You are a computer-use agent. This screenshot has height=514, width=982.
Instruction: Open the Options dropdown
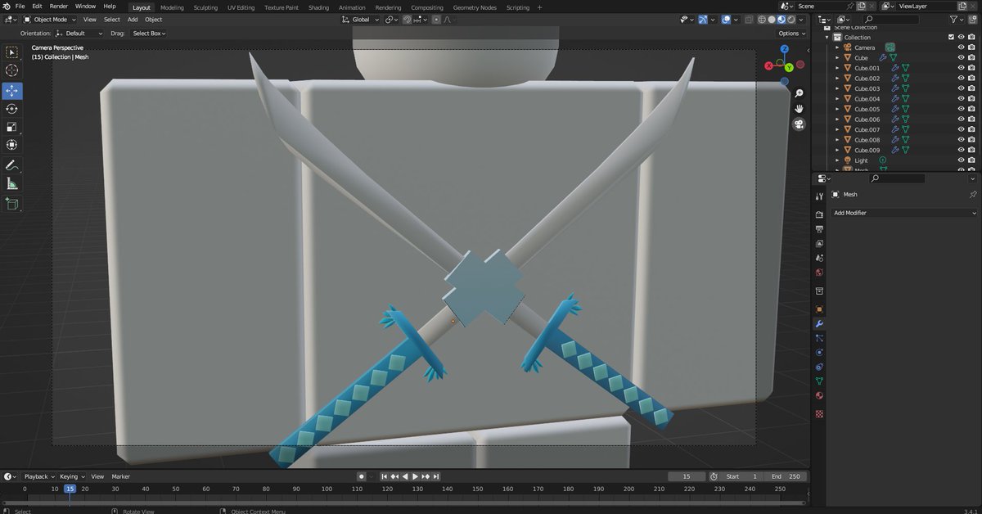coord(791,34)
